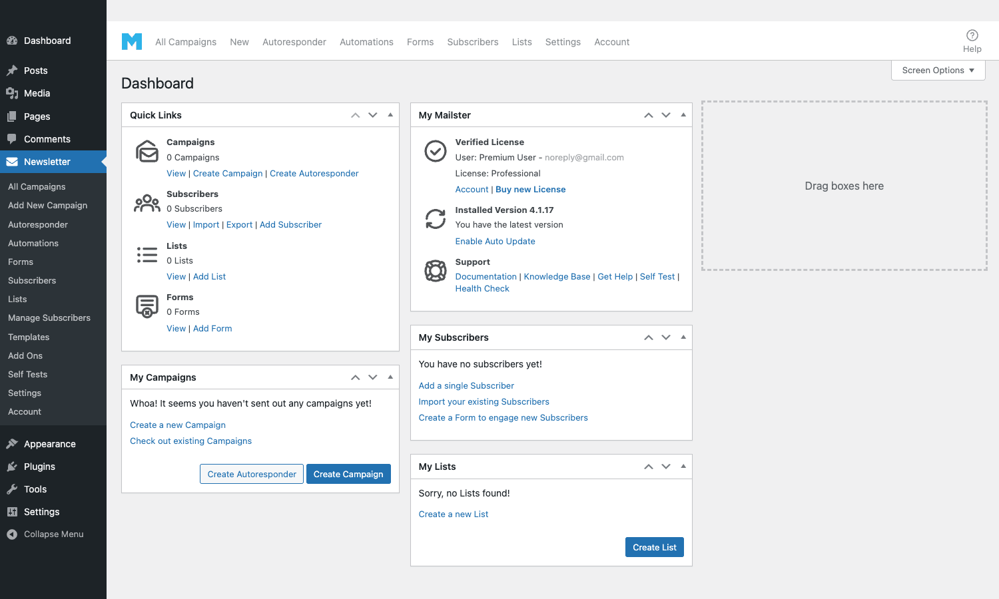Move My Mailster box up
The height and width of the screenshot is (599, 999).
(649, 115)
